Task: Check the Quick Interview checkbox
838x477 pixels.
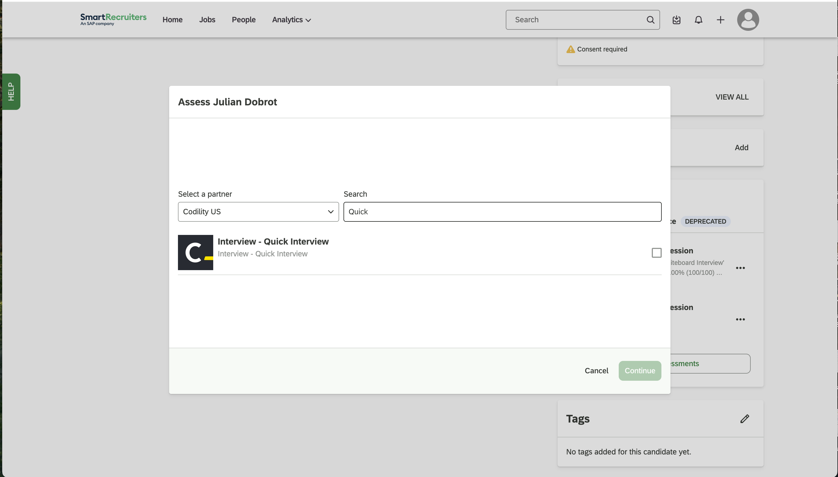Action: pos(656,253)
